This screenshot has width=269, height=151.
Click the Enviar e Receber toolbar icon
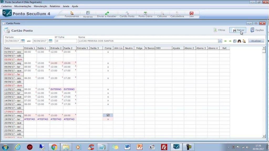pos(107,14)
